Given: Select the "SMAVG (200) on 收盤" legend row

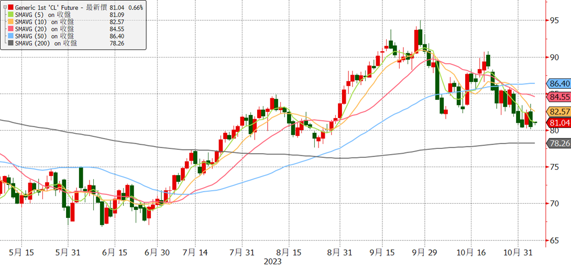Looking at the screenshot, I should coord(46,43).
